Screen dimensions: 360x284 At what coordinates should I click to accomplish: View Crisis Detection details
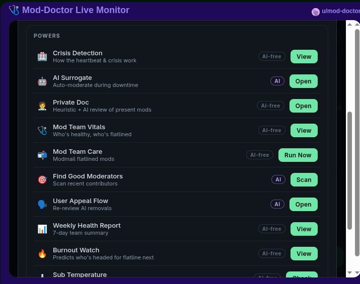click(x=304, y=57)
